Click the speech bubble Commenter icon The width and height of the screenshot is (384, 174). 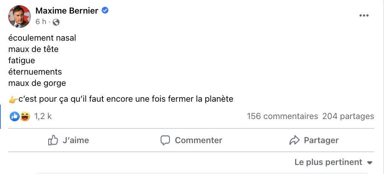[x=165, y=140]
